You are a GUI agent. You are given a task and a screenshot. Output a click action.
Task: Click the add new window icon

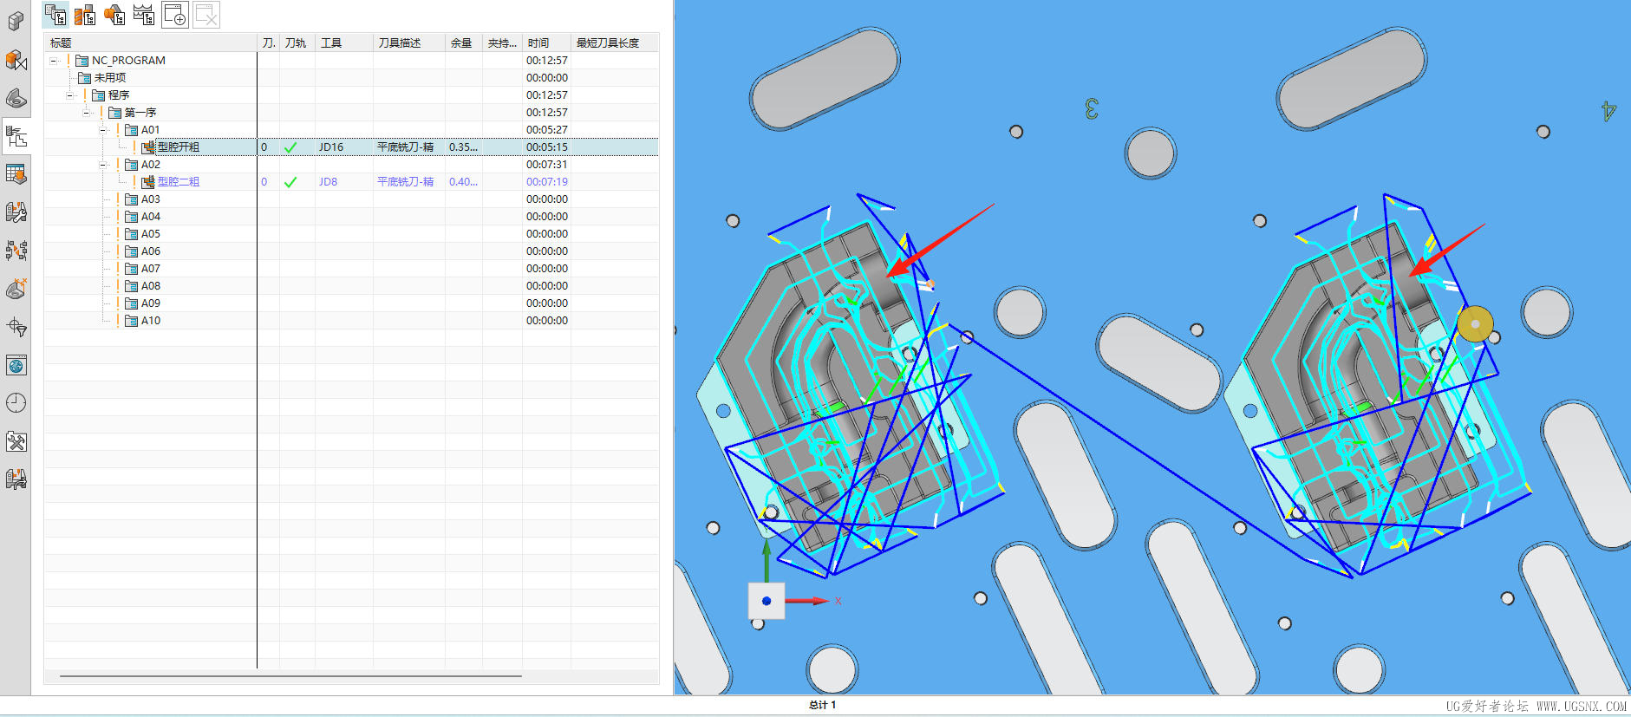(x=175, y=15)
